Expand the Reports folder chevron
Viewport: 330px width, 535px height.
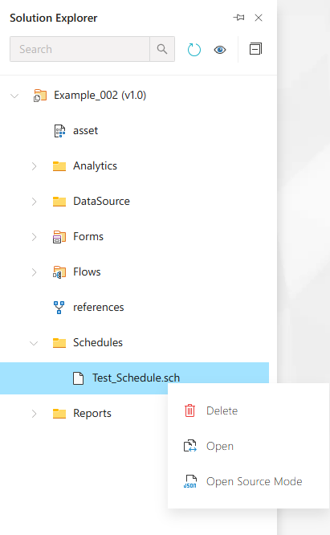tap(34, 414)
